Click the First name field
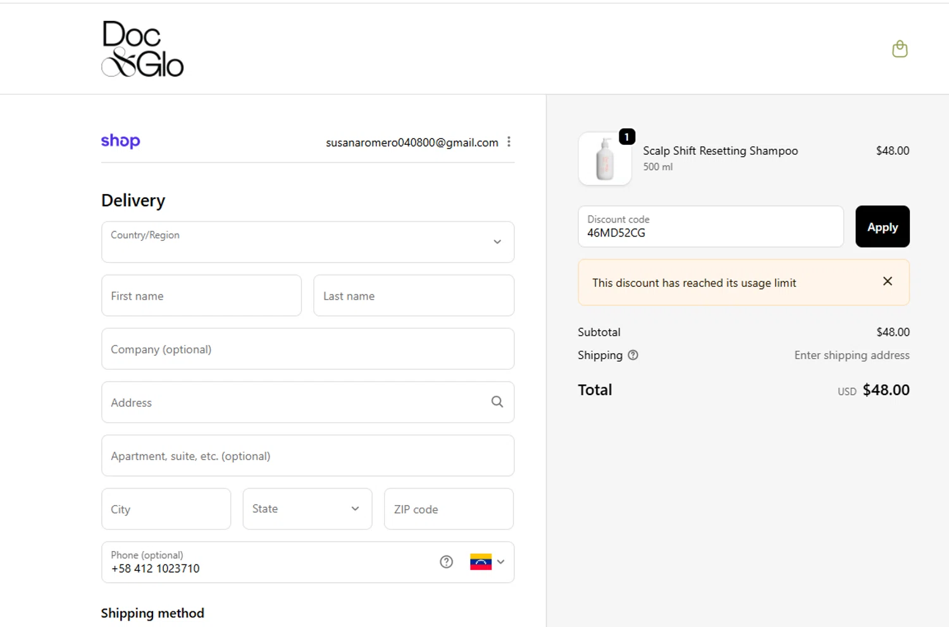949x627 pixels. tap(201, 296)
